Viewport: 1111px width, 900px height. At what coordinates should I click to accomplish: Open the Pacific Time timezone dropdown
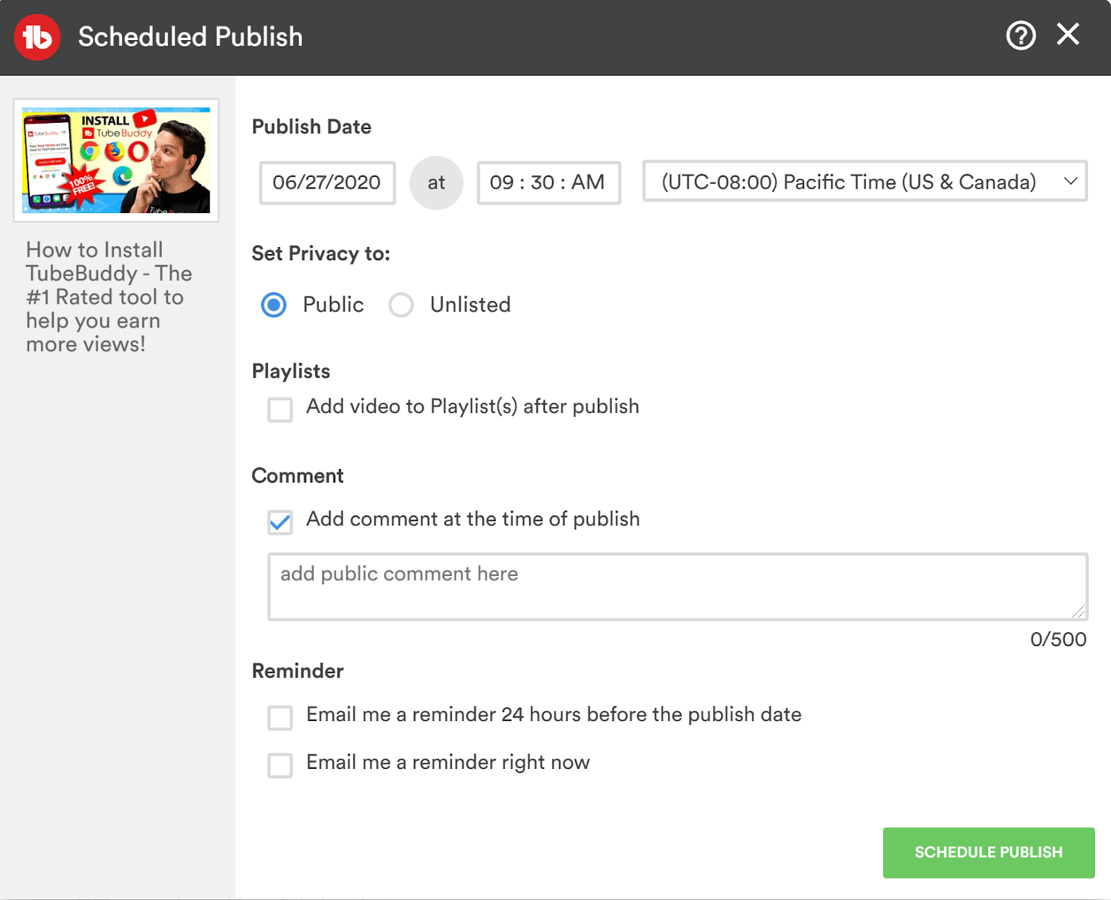coord(849,182)
